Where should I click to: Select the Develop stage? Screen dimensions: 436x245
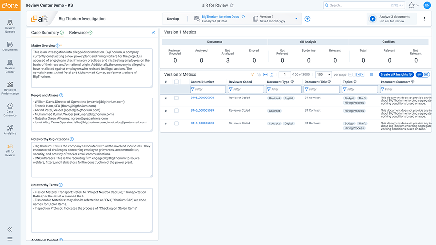pyautogui.click(x=173, y=19)
